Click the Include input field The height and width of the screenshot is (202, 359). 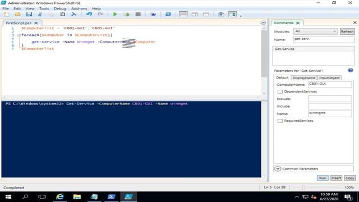click(x=330, y=106)
